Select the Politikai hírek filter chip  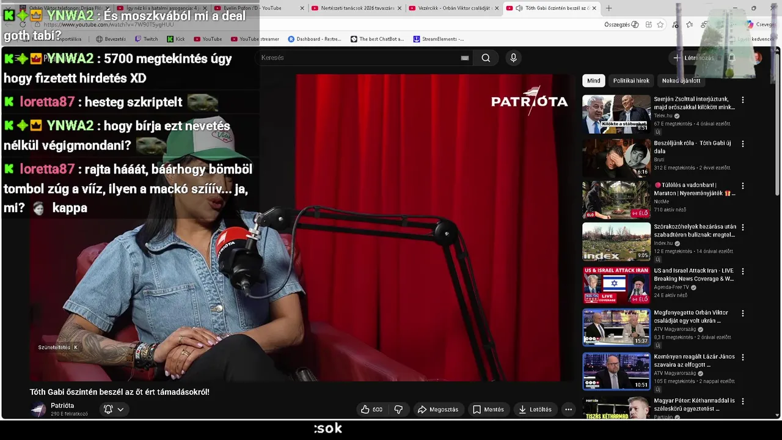(631, 81)
